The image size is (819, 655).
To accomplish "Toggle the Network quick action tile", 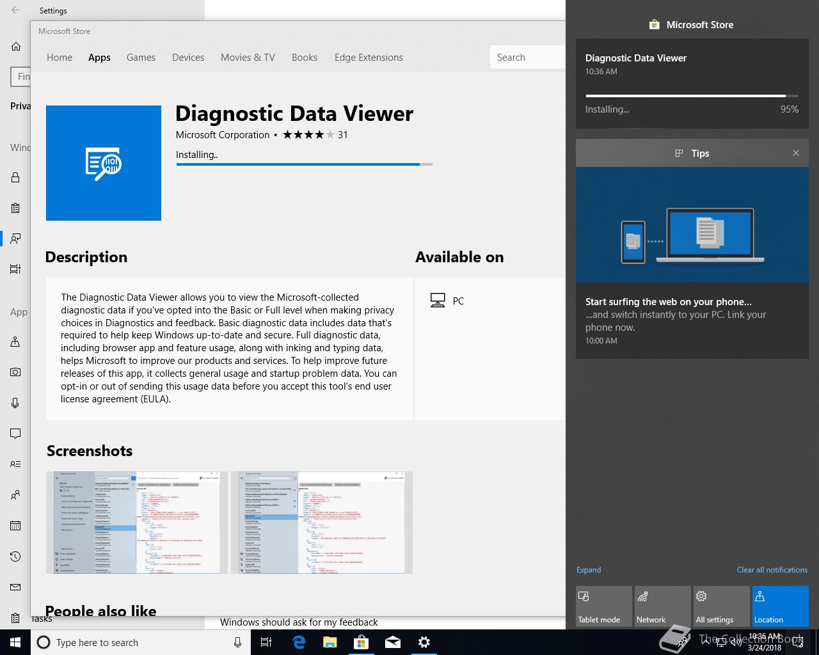I will [662, 606].
